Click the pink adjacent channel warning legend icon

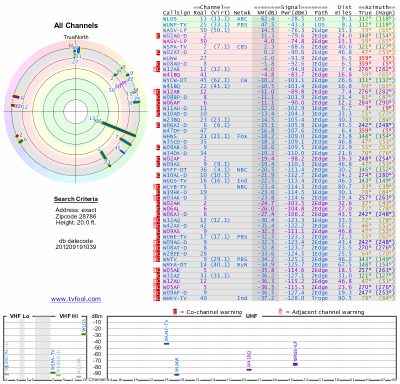[280, 312]
